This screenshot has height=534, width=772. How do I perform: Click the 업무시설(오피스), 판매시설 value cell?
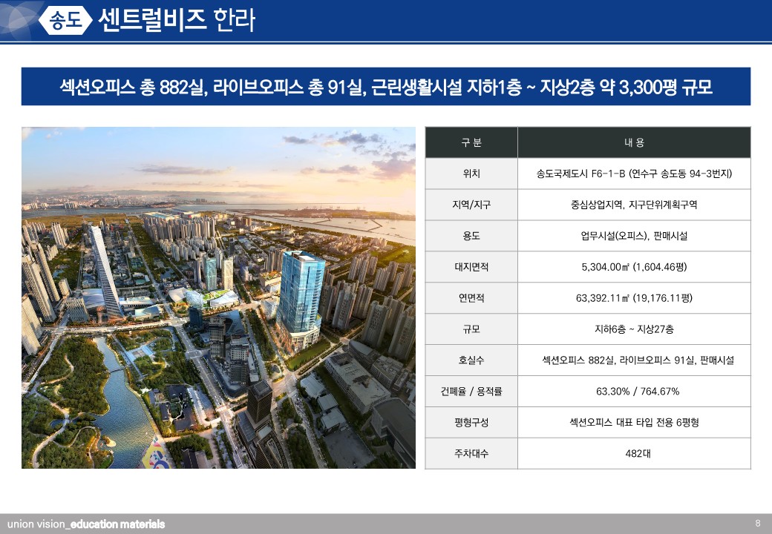[x=633, y=236]
